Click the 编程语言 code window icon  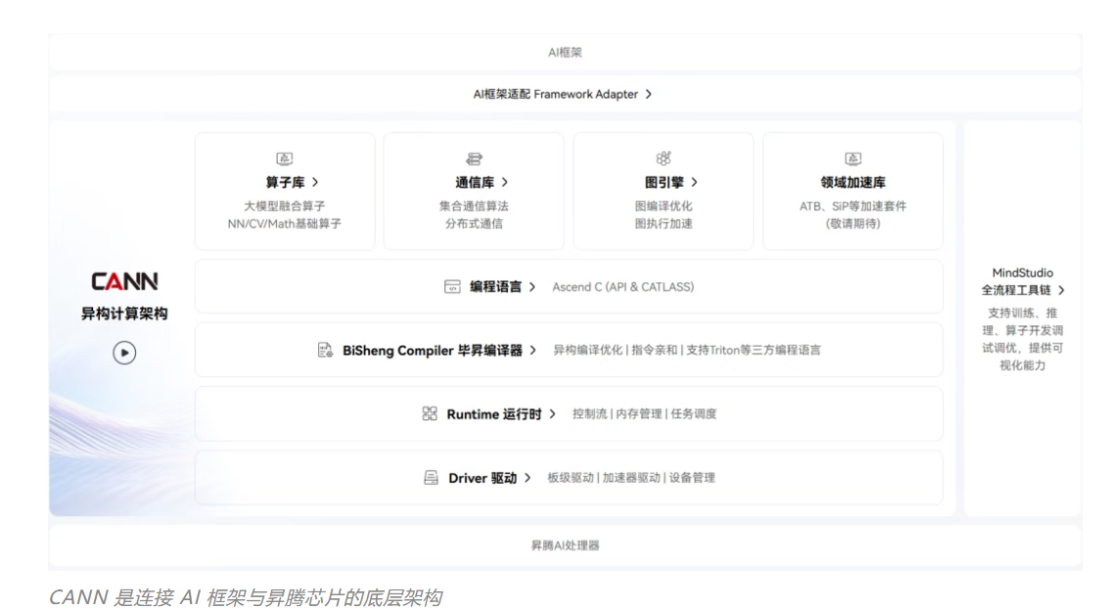click(452, 287)
